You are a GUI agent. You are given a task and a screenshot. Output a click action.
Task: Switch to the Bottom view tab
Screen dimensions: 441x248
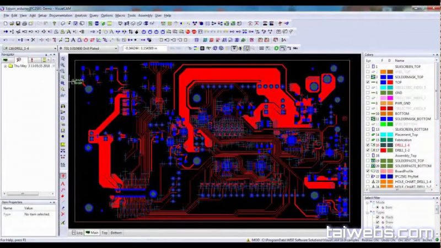[116, 233]
